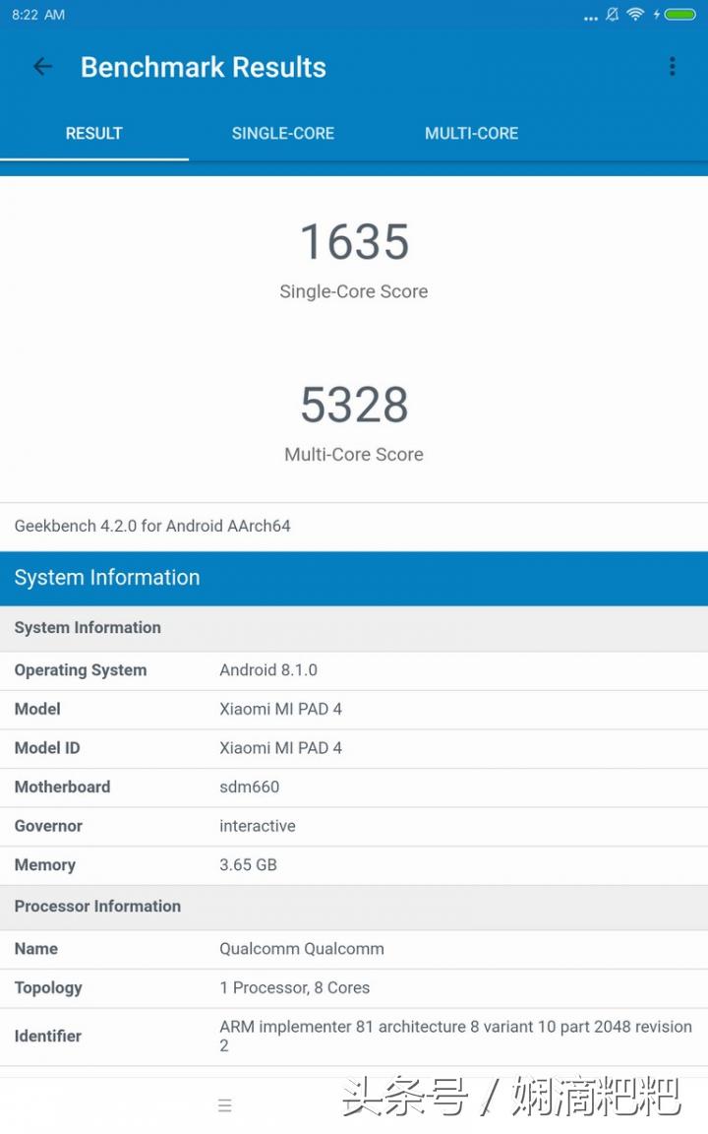
Task: Tap the three-dots status bar indicator
Action: pos(591,18)
